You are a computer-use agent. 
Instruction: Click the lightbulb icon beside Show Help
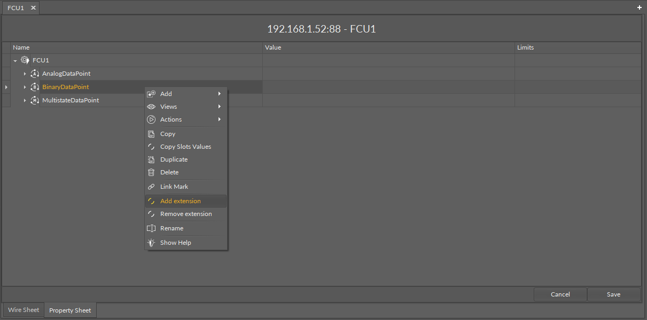click(151, 243)
